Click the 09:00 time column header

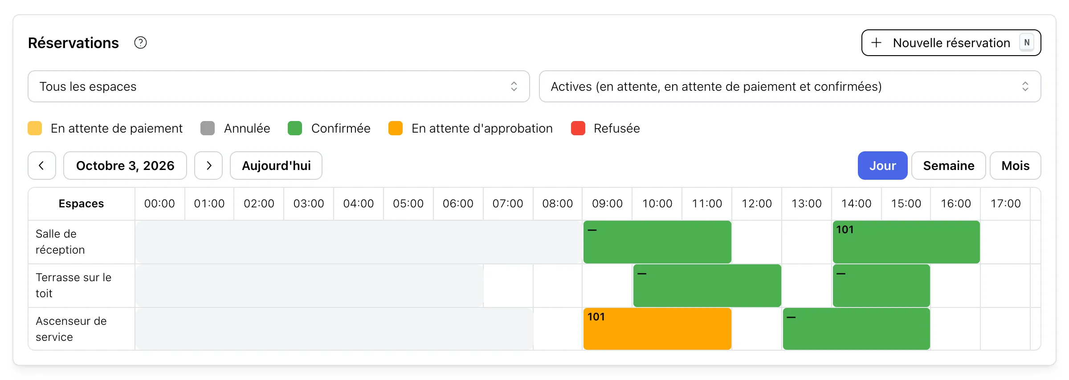(607, 203)
